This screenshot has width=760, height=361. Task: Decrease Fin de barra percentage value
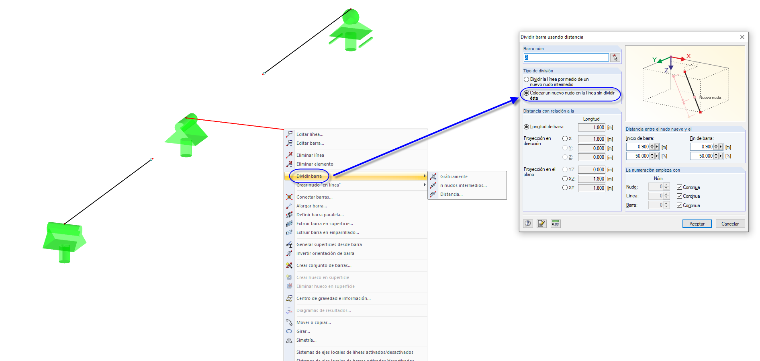[716, 158]
